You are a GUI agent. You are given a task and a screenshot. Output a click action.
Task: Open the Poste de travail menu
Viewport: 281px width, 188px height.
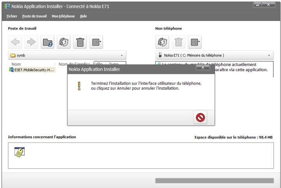click(35, 16)
